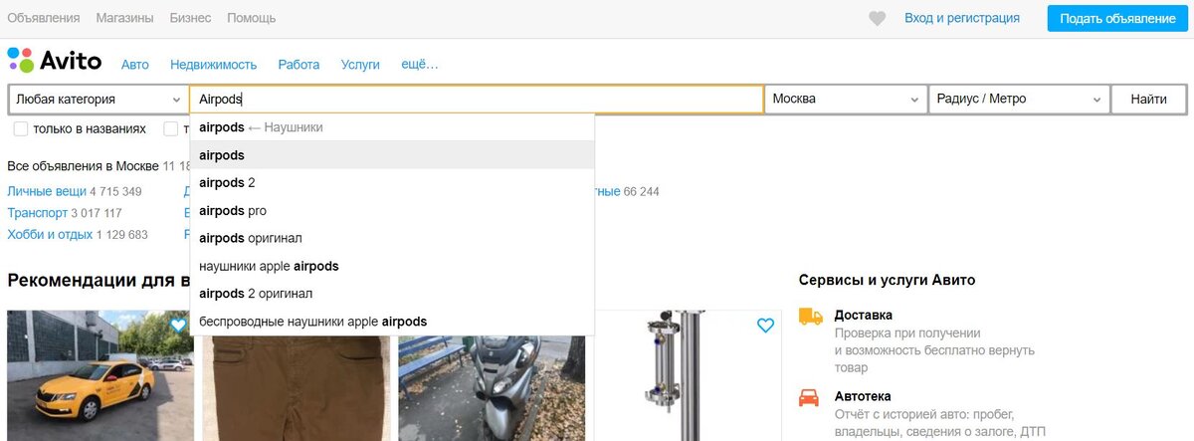Open the 'Личные вещи' category link
Viewport: 1194px width, 441px height.
(x=47, y=191)
